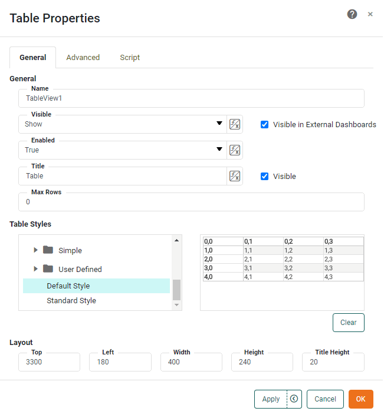Viewport: 384px width, 418px height.
Task: Expand the User Defined styles folder
Action: point(35,269)
